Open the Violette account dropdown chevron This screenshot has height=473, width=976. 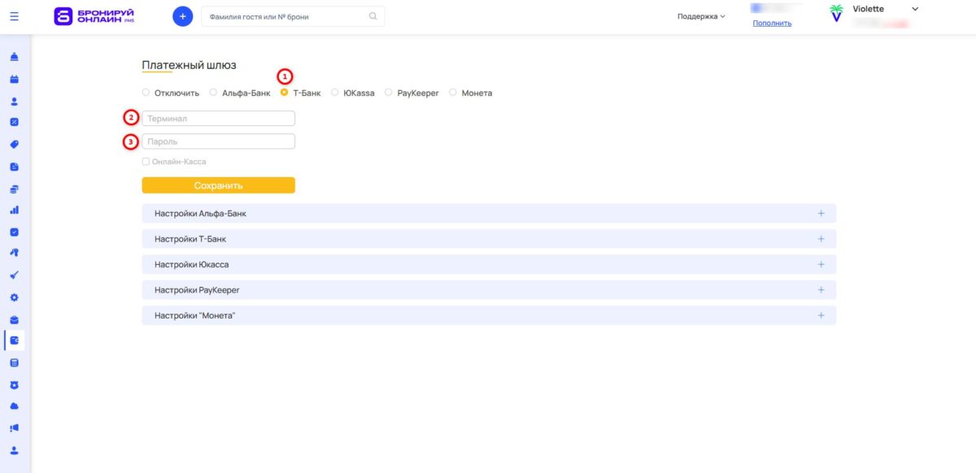point(915,9)
